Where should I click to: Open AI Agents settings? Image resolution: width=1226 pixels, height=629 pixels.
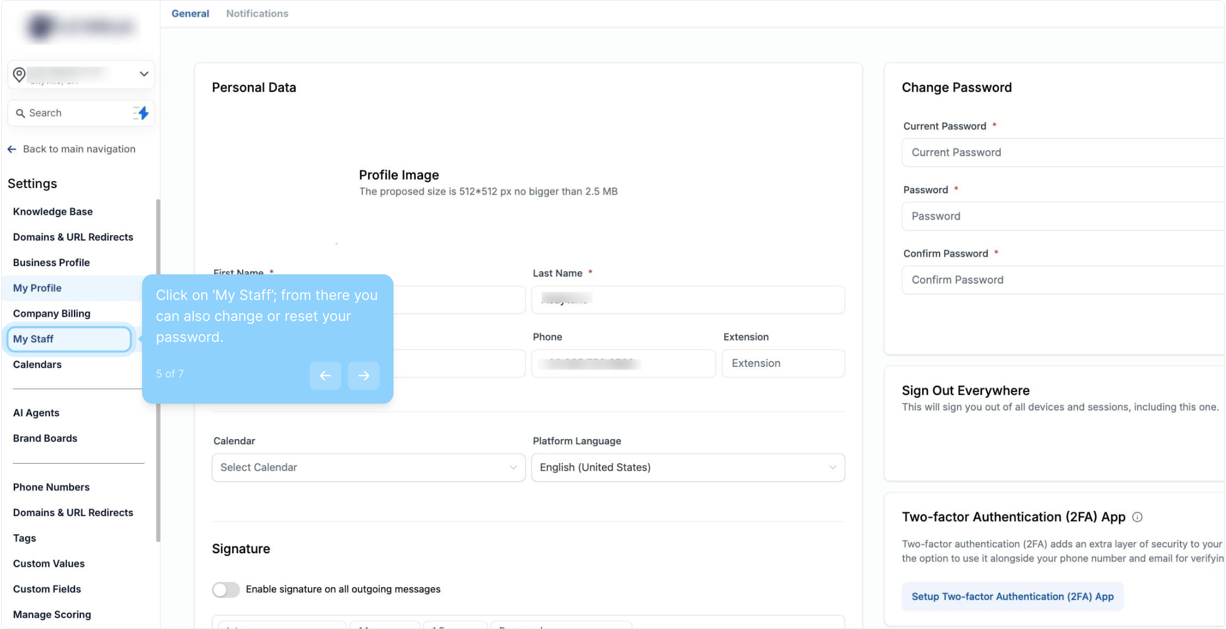click(36, 413)
